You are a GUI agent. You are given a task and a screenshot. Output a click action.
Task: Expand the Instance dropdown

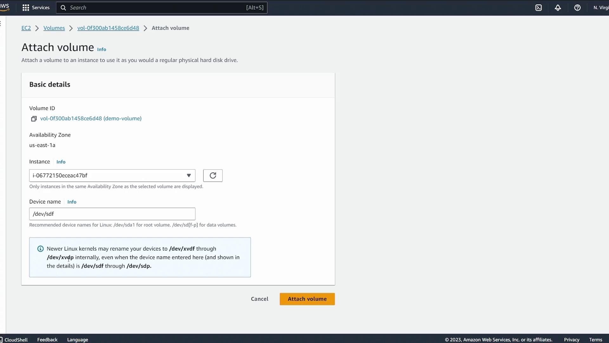pos(112,176)
